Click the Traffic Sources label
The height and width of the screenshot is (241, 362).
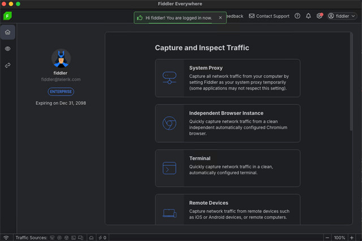click(31, 238)
